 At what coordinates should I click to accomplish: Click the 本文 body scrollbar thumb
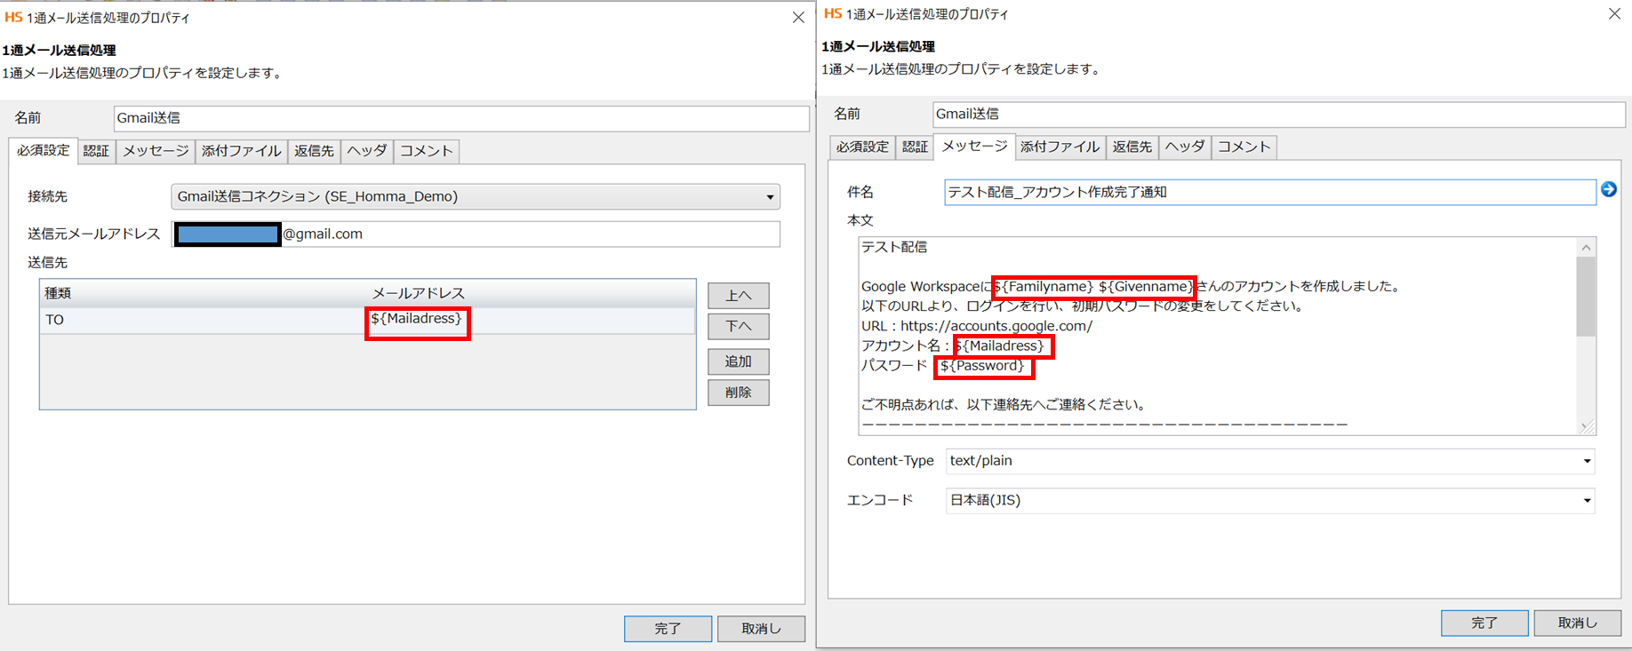pos(1587,297)
